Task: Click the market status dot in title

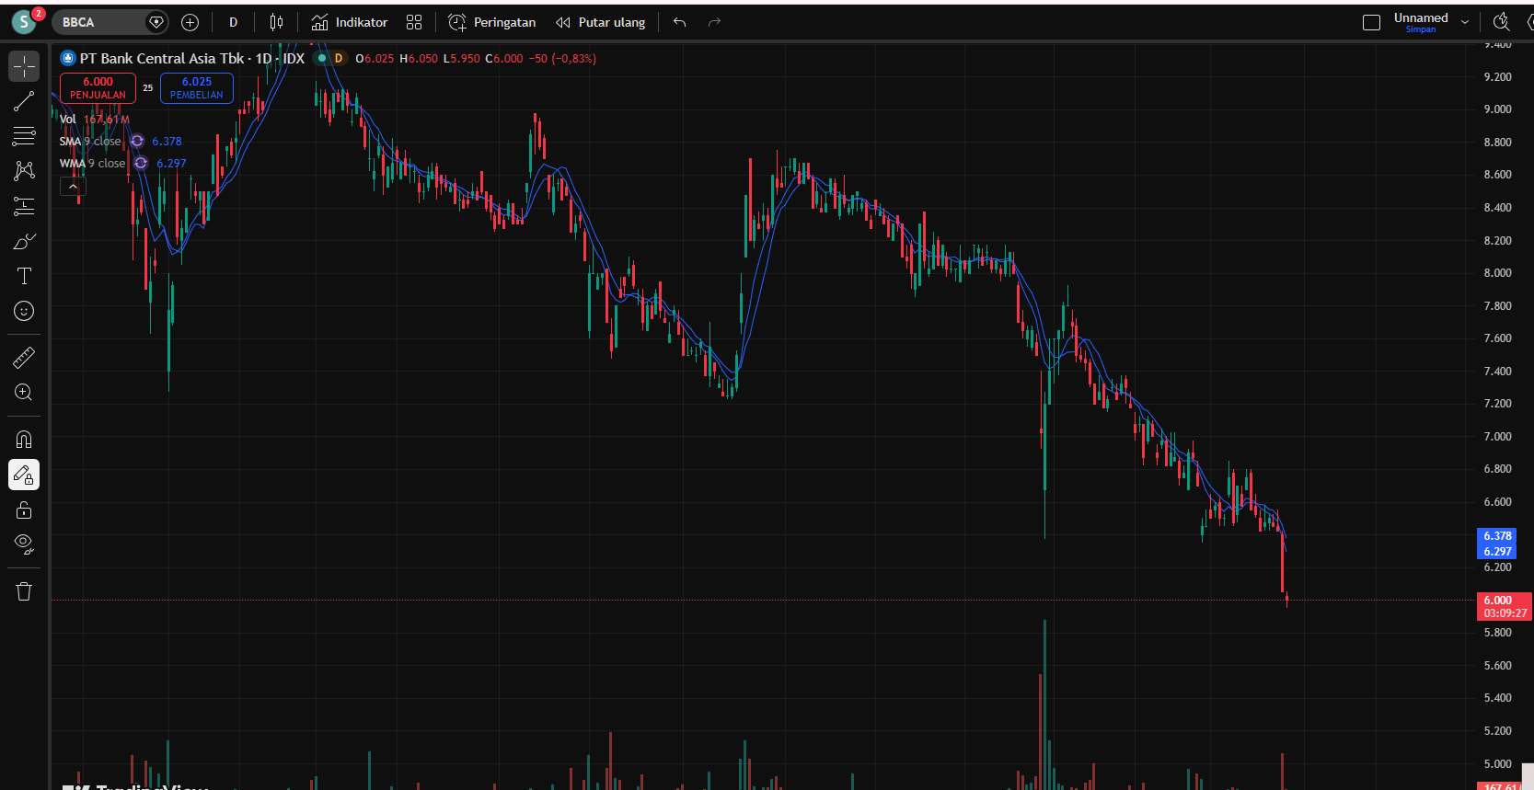Action: (322, 58)
